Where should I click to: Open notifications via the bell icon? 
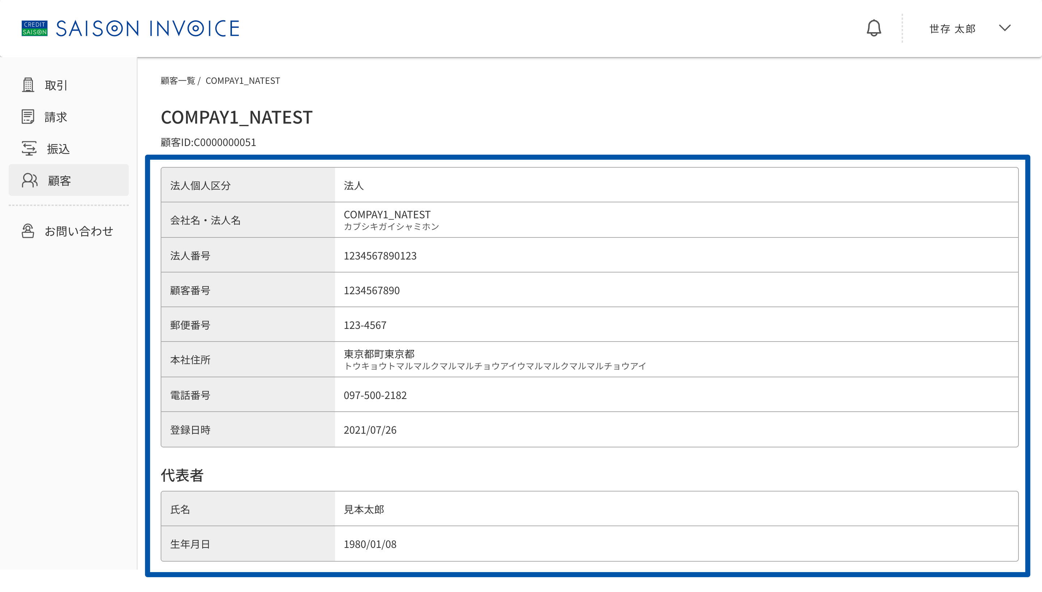(x=873, y=28)
